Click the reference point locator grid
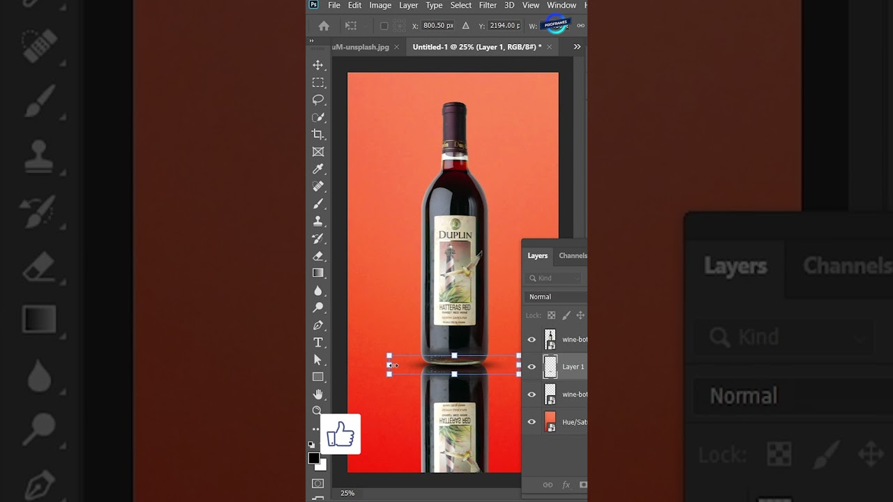 click(x=400, y=26)
